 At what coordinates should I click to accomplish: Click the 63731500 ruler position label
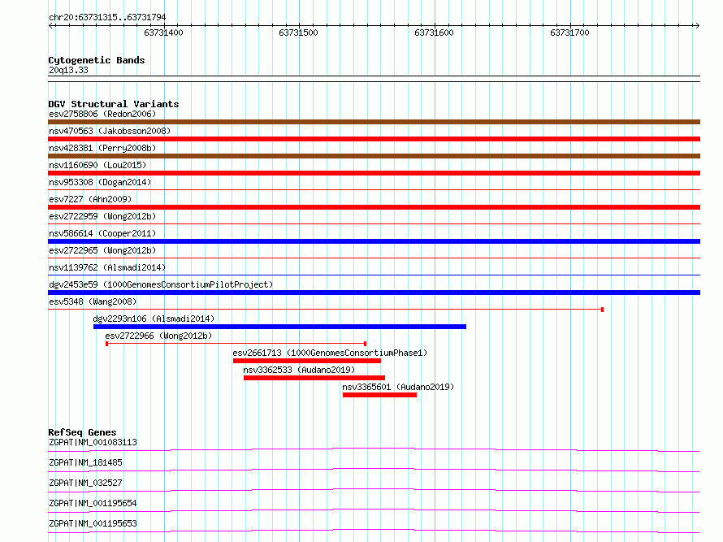click(x=298, y=33)
